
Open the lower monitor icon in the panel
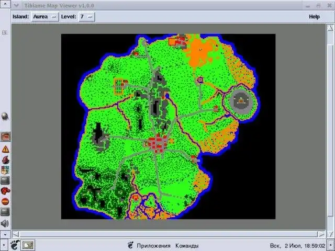click(x=5, y=212)
